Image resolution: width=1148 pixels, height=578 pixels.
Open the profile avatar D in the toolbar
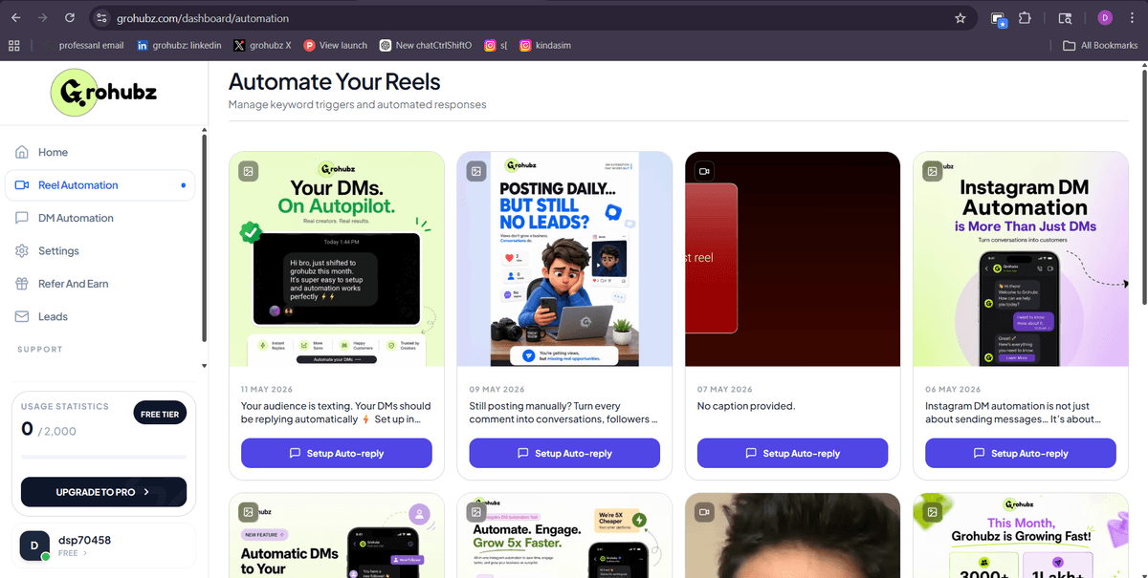click(1105, 17)
